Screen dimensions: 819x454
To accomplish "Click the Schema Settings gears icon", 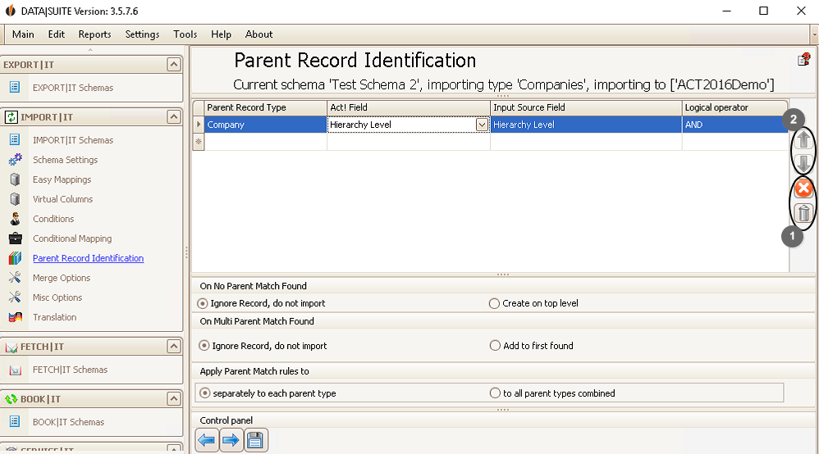I will pyautogui.click(x=15, y=159).
